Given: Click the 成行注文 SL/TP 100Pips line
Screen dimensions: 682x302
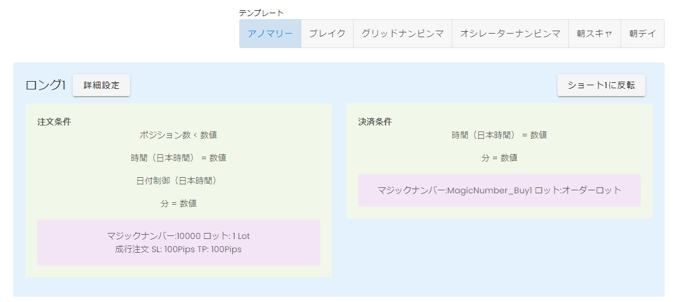Looking at the screenshot, I should [x=178, y=249].
